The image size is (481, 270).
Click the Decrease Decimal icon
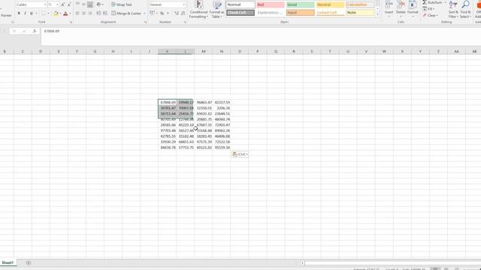click(x=183, y=13)
